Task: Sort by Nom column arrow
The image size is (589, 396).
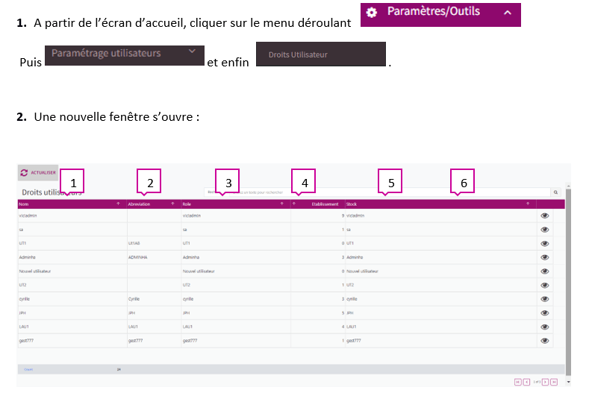Action: coord(118,204)
